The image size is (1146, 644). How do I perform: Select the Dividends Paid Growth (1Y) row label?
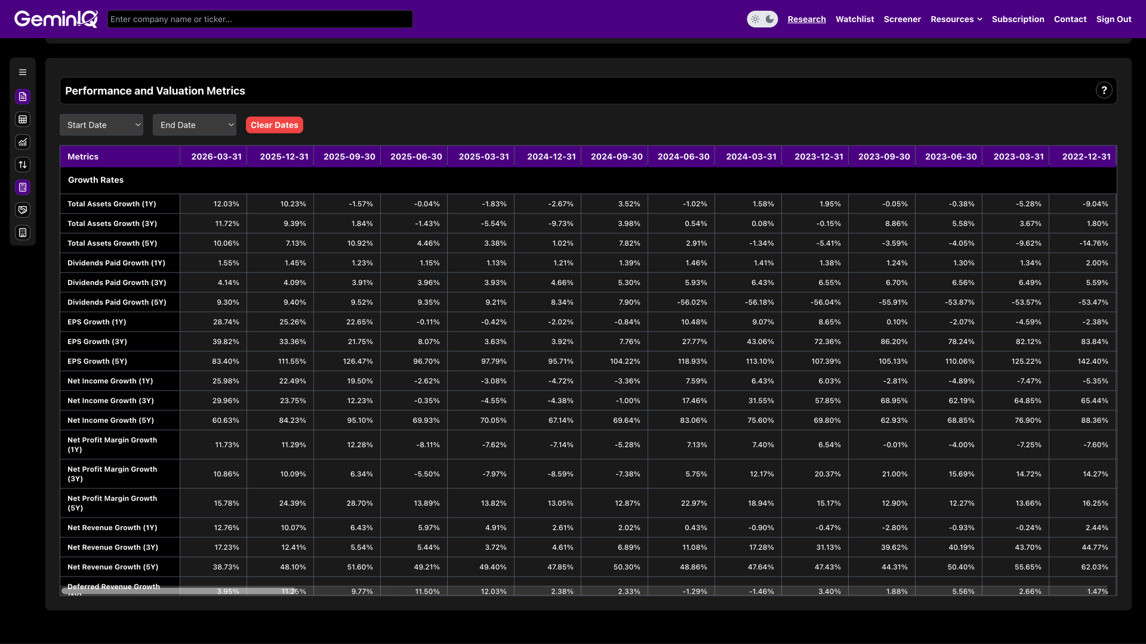(x=116, y=262)
